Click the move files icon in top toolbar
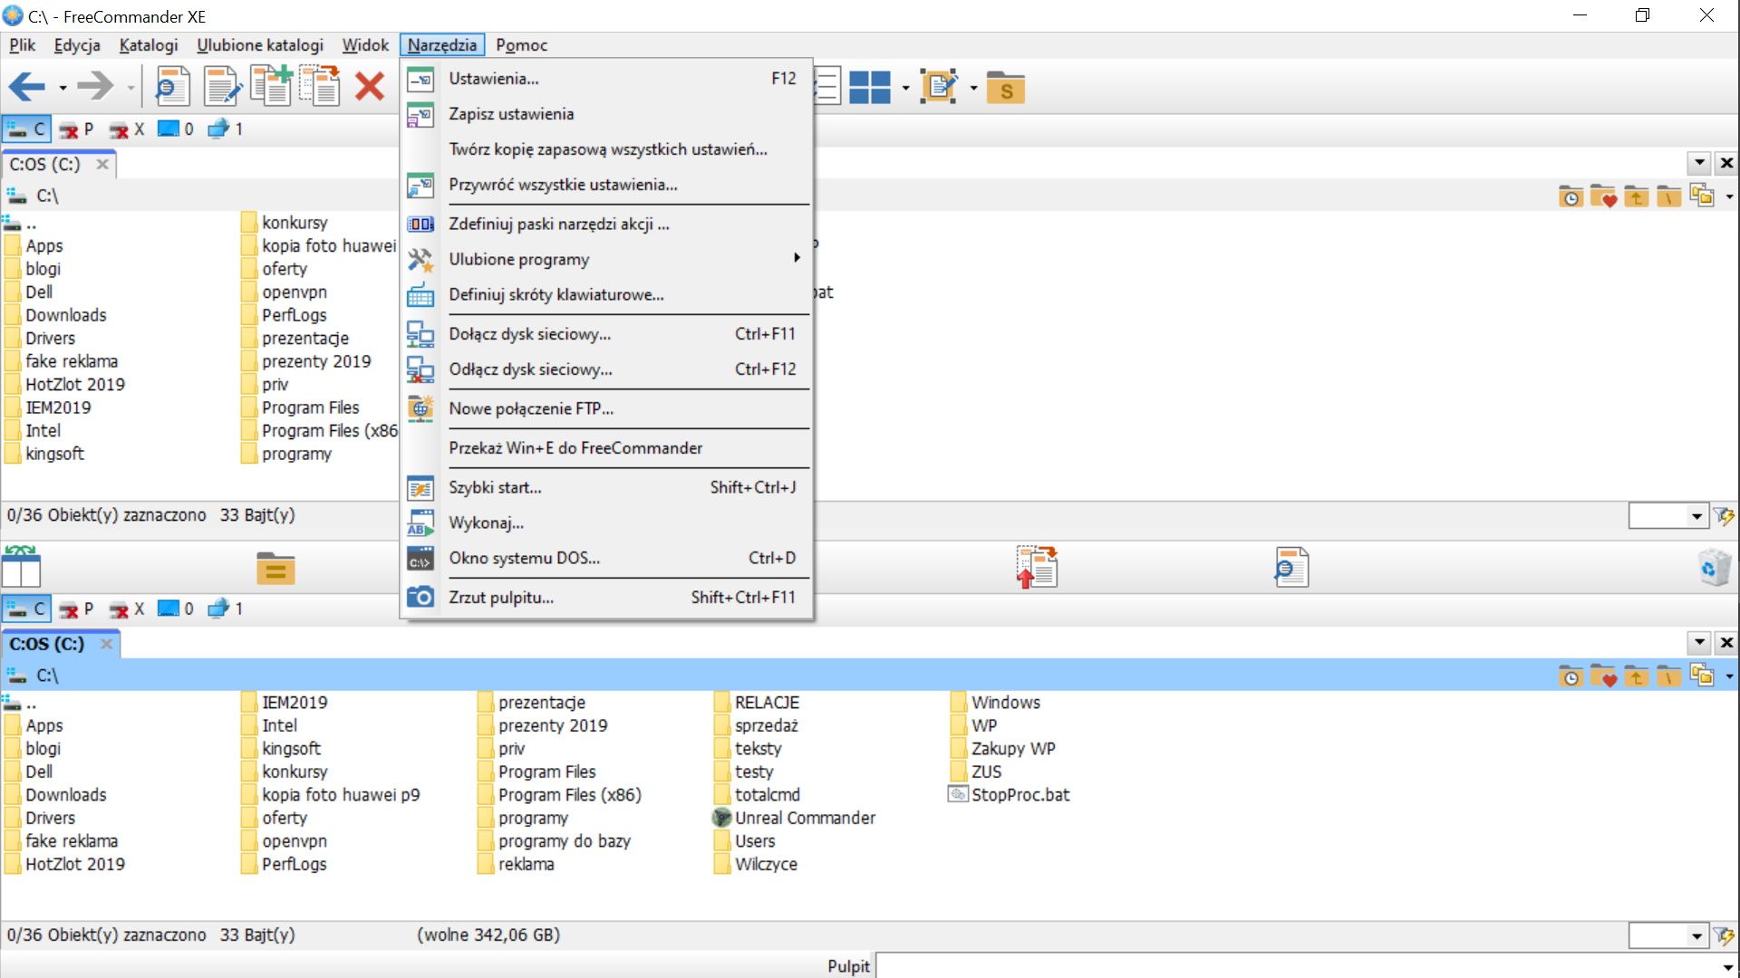The width and height of the screenshot is (1740, 978). (320, 87)
